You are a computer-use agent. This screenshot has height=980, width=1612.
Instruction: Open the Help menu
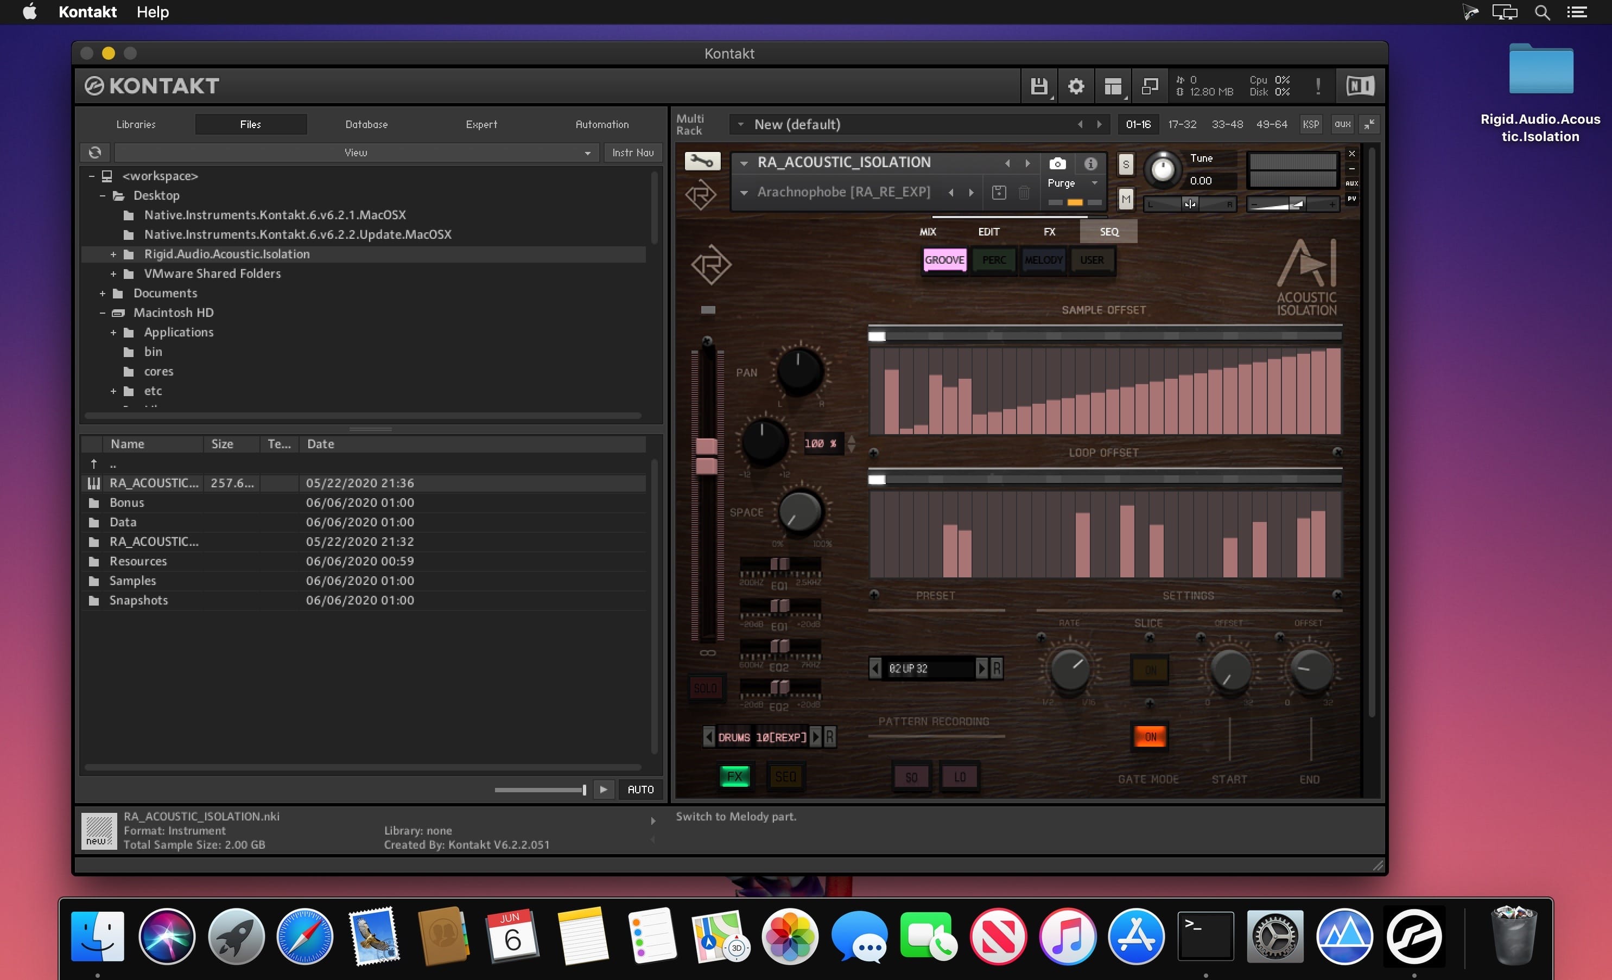click(x=153, y=12)
